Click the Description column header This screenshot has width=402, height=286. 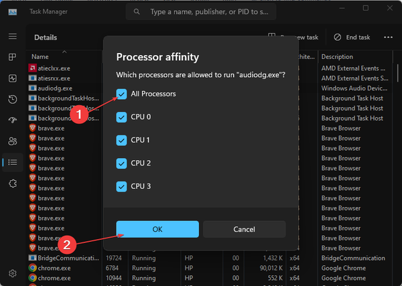[338, 57]
